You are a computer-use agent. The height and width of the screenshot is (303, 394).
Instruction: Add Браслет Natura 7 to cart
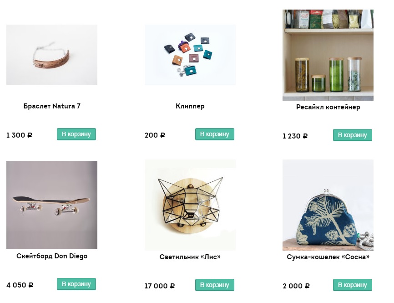coord(76,134)
